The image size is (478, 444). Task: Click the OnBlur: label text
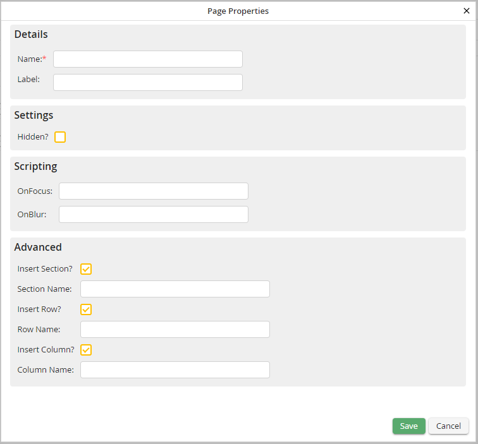32,214
